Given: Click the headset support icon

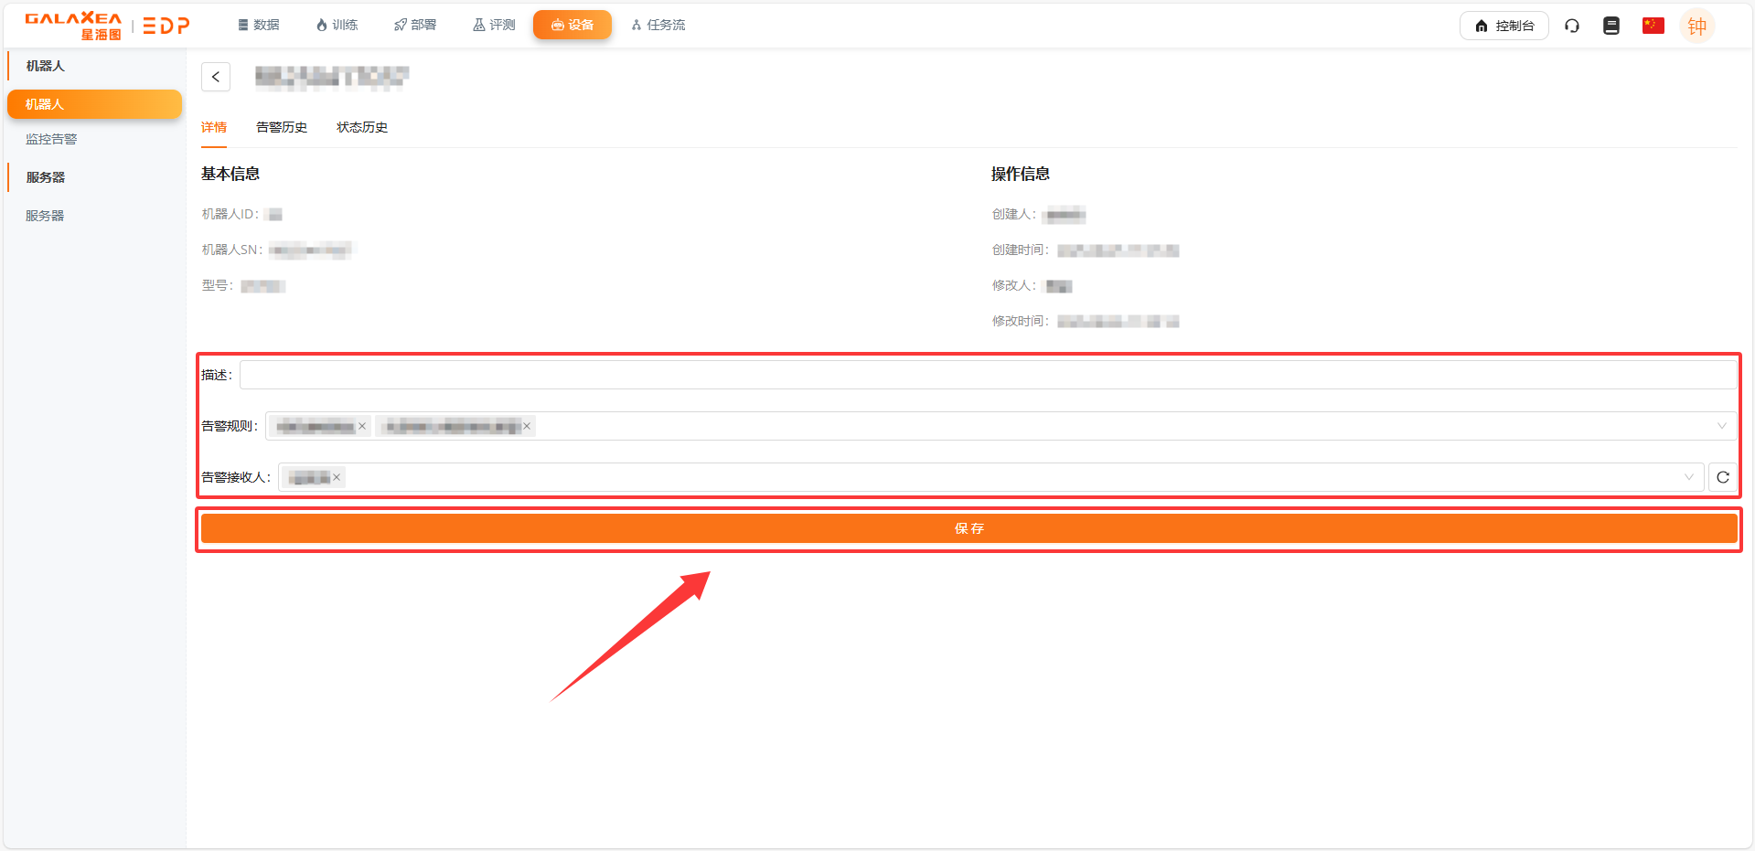Looking at the screenshot, I should pyautogui.click(x=1572, y=26).
